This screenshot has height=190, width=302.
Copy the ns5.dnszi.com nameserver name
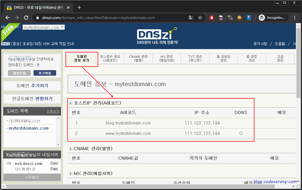point(54,163)
